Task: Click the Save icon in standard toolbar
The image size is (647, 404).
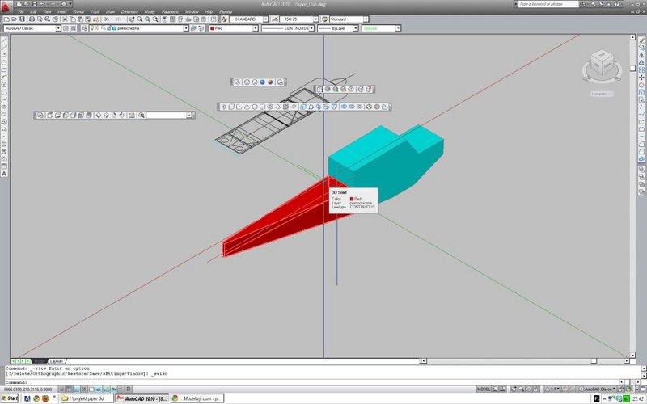Action: coord(23,19)
